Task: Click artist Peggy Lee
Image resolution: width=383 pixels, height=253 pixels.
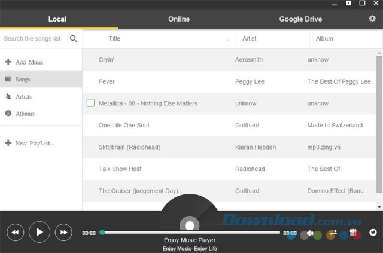Action: pos(250,81)
